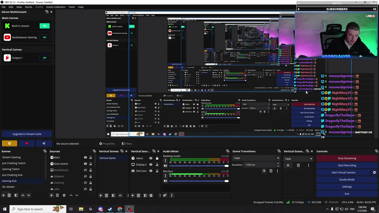This screenshot has width=379, height=213.
Task: Add a vertical scene with plus icon
Action: click(100, 195)
